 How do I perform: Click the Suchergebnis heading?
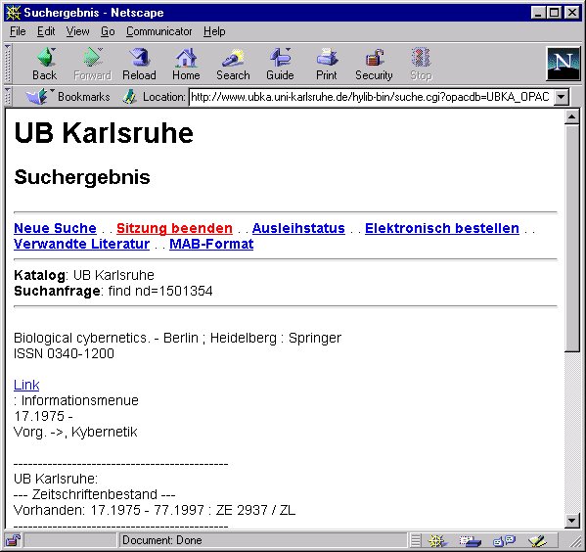tap(82, 178)
